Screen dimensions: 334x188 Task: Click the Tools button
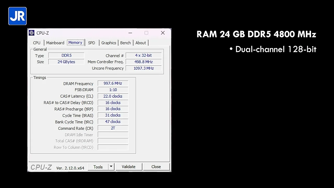[x=98, y=167]
